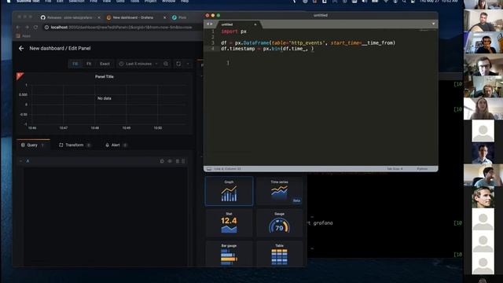Select the Exact view mode button
The width and height of the screenshot is (503, 283).
[x=105, y=64]
